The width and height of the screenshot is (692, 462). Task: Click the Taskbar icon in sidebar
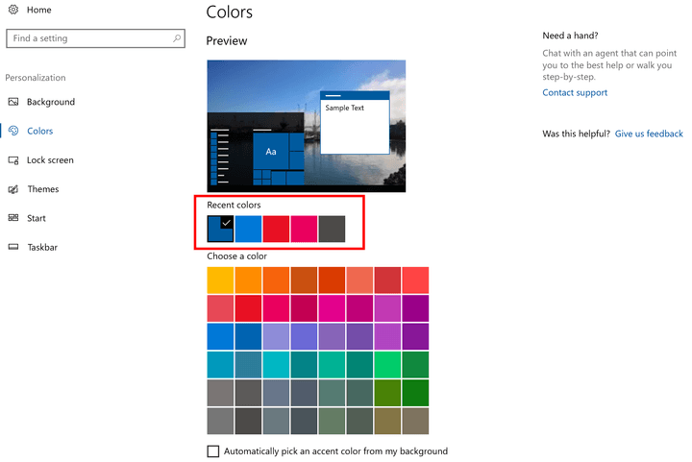pyautogui.click(x=13, y=247)
